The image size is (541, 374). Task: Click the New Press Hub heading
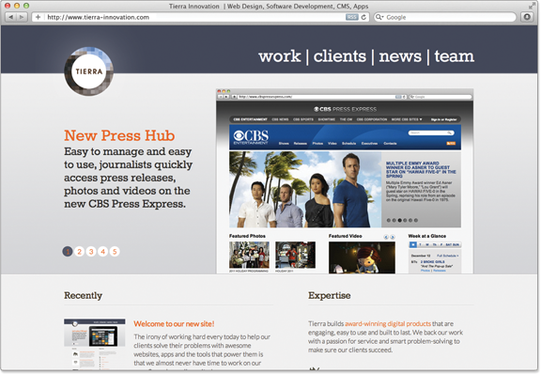[119, 135]
